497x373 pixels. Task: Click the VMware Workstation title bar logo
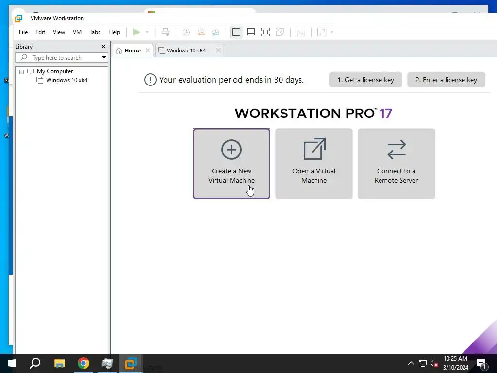coord(19,18)
